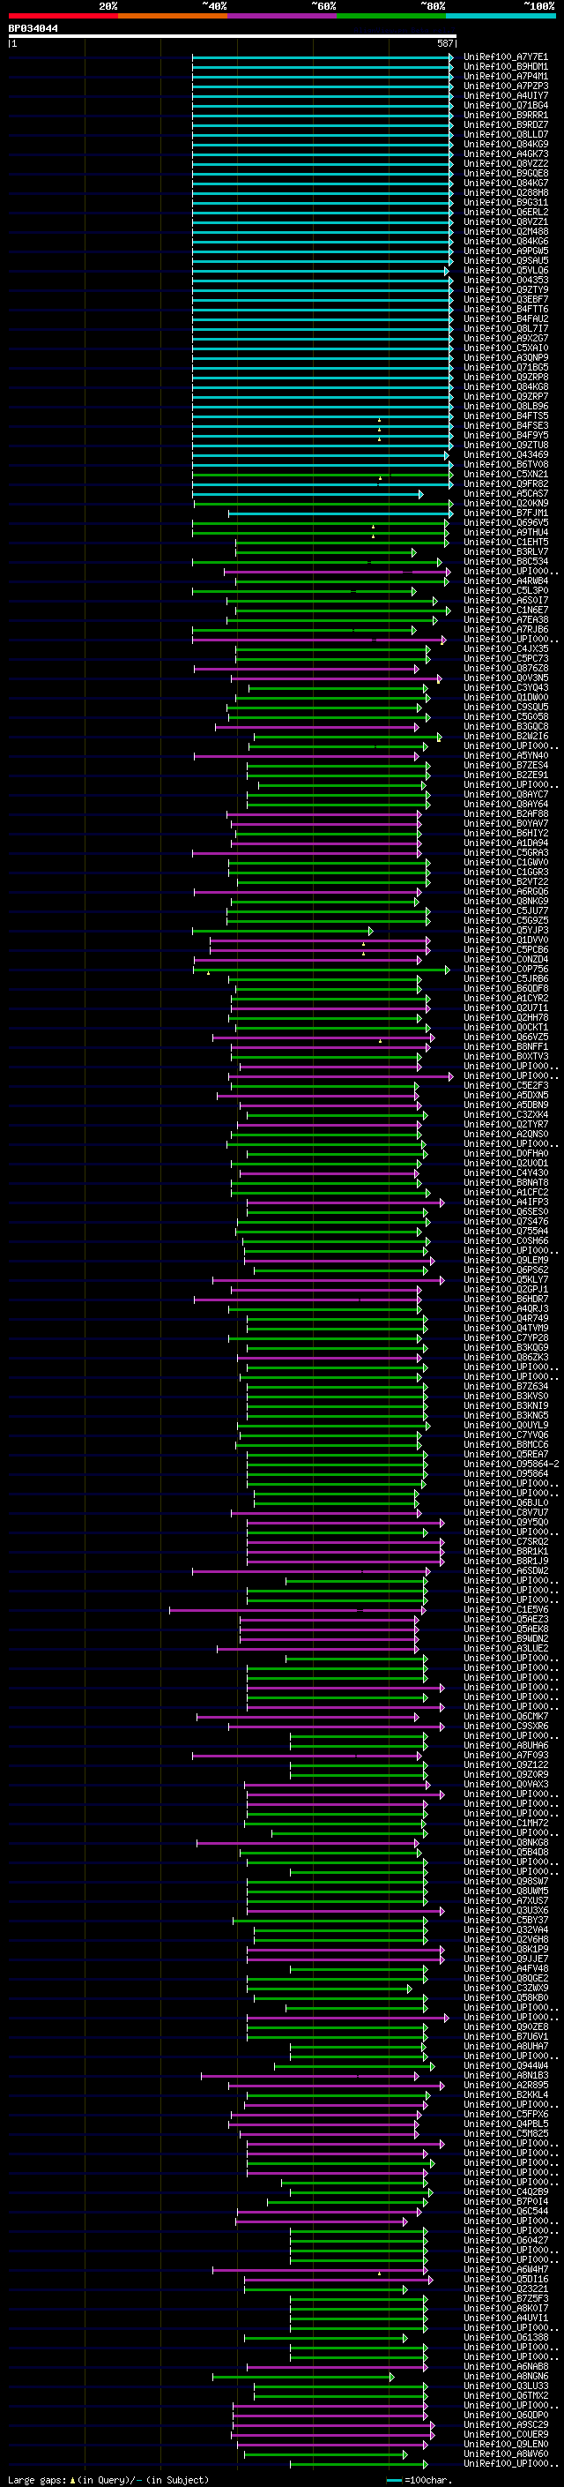Select hit UniRef100_B8R1K1
Viewport: 564px width, 2487px height.
(505, 1552)
